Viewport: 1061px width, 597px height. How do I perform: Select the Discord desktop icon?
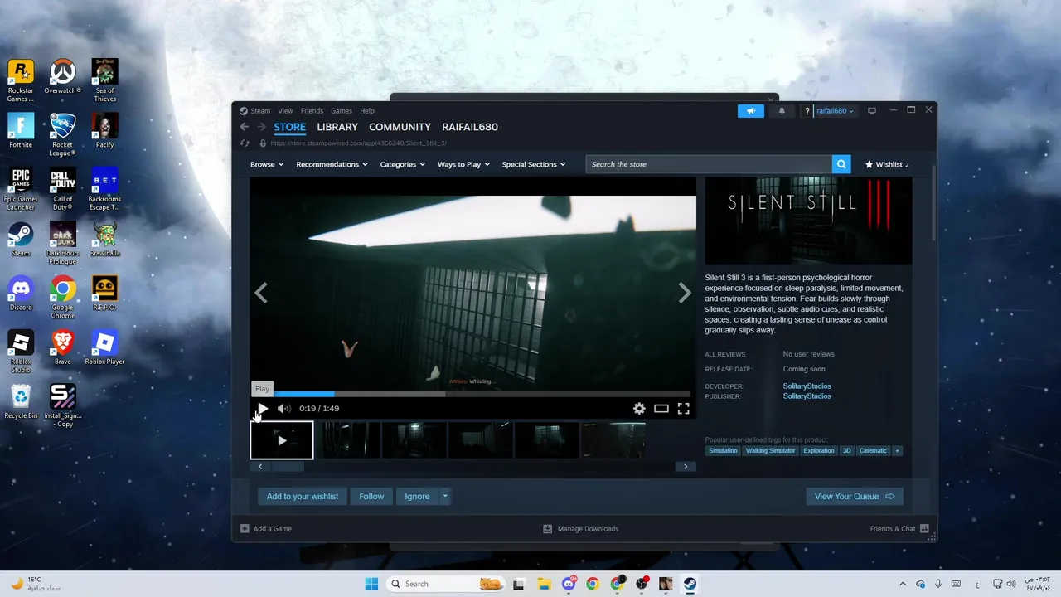click(21, 294)
